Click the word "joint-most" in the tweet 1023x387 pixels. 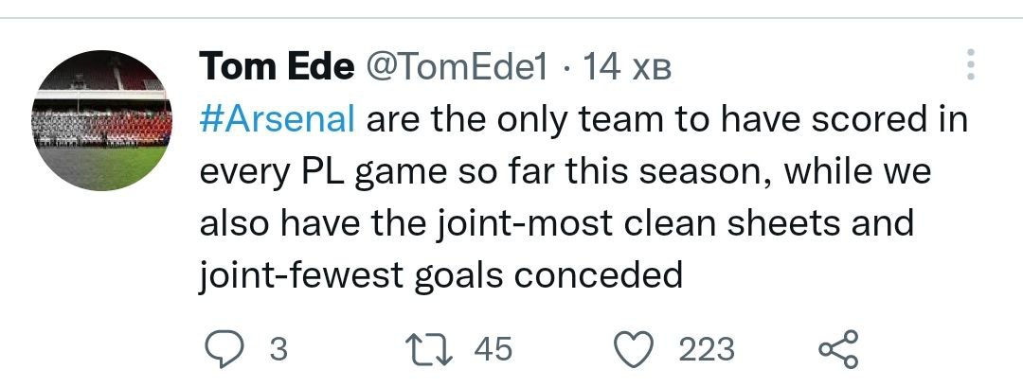tap(525, 223)
